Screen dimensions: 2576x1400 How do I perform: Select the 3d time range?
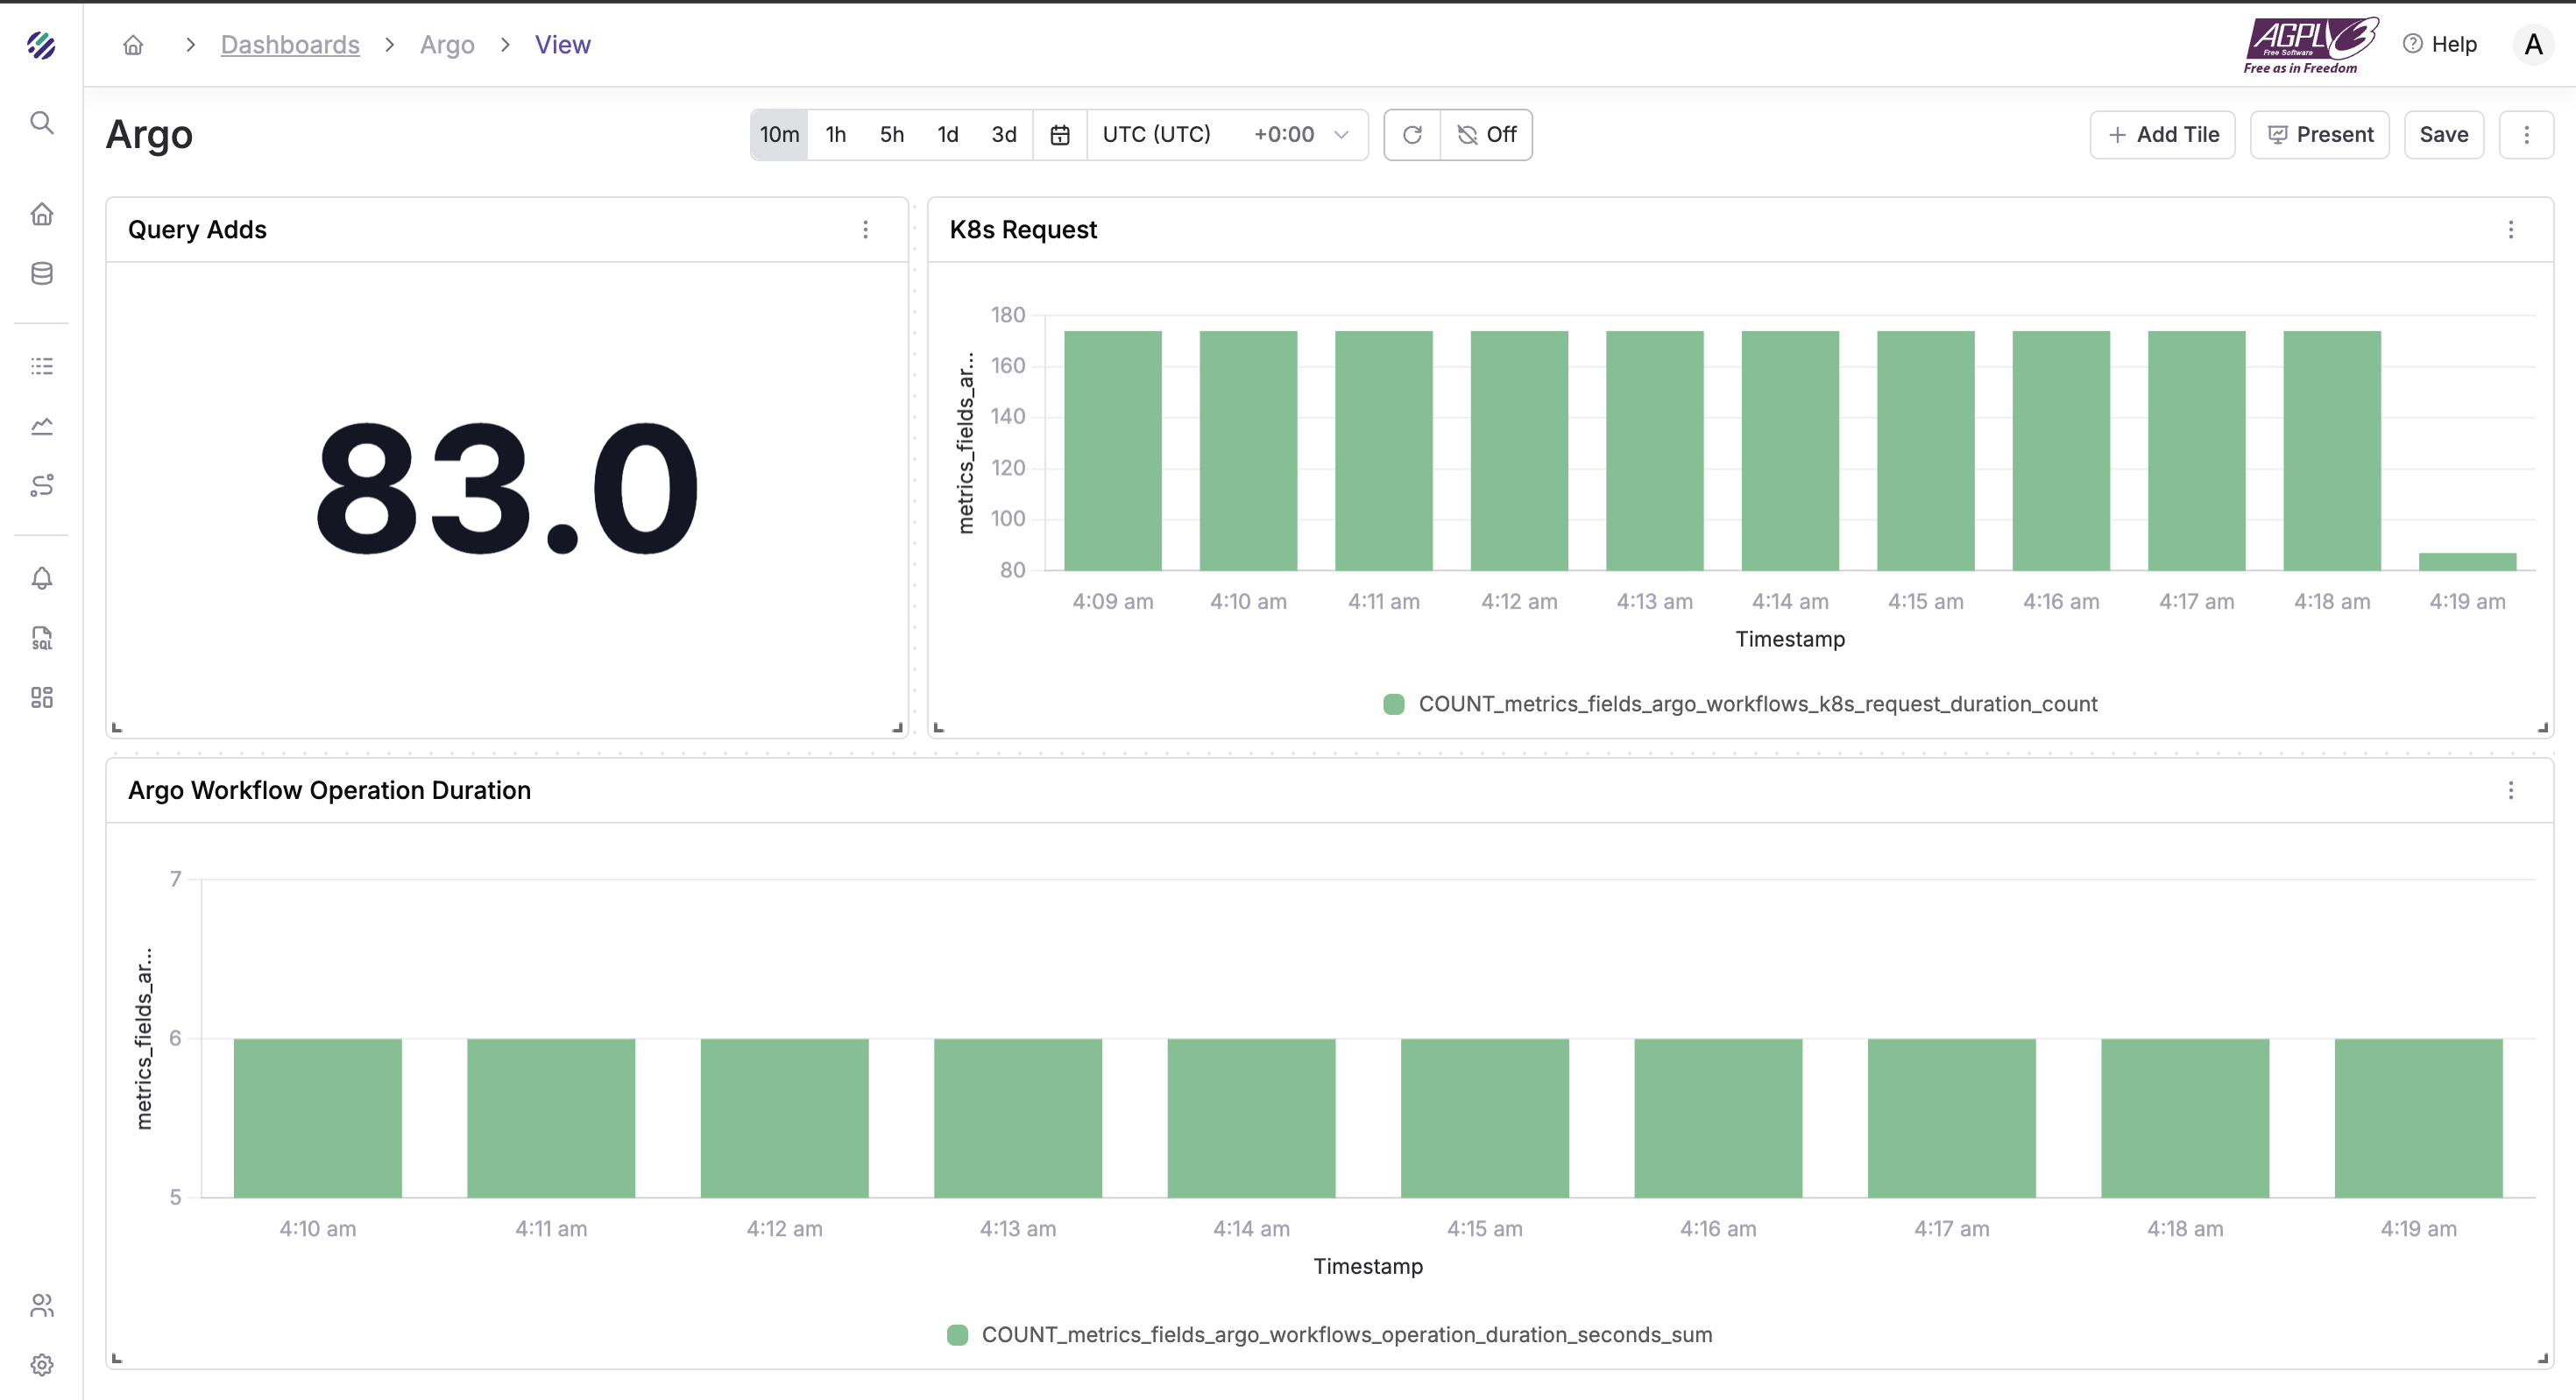coord(1004,135)
